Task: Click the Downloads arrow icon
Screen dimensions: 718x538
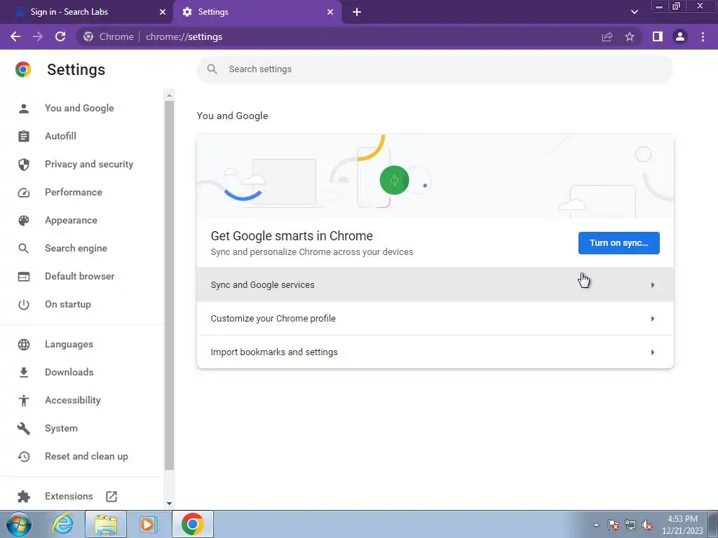Action: (x=24, y=373)
